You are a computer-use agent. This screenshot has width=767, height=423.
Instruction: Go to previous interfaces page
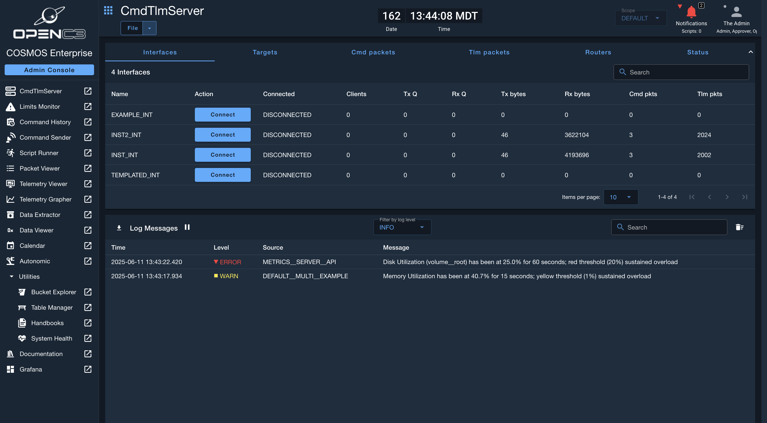[x=710, y=197]
